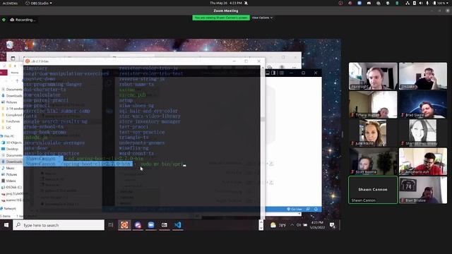Click the Up arrow in File Explorer navigation

click(x=17, y=81)
